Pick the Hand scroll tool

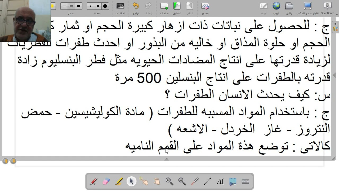[157, 181]
